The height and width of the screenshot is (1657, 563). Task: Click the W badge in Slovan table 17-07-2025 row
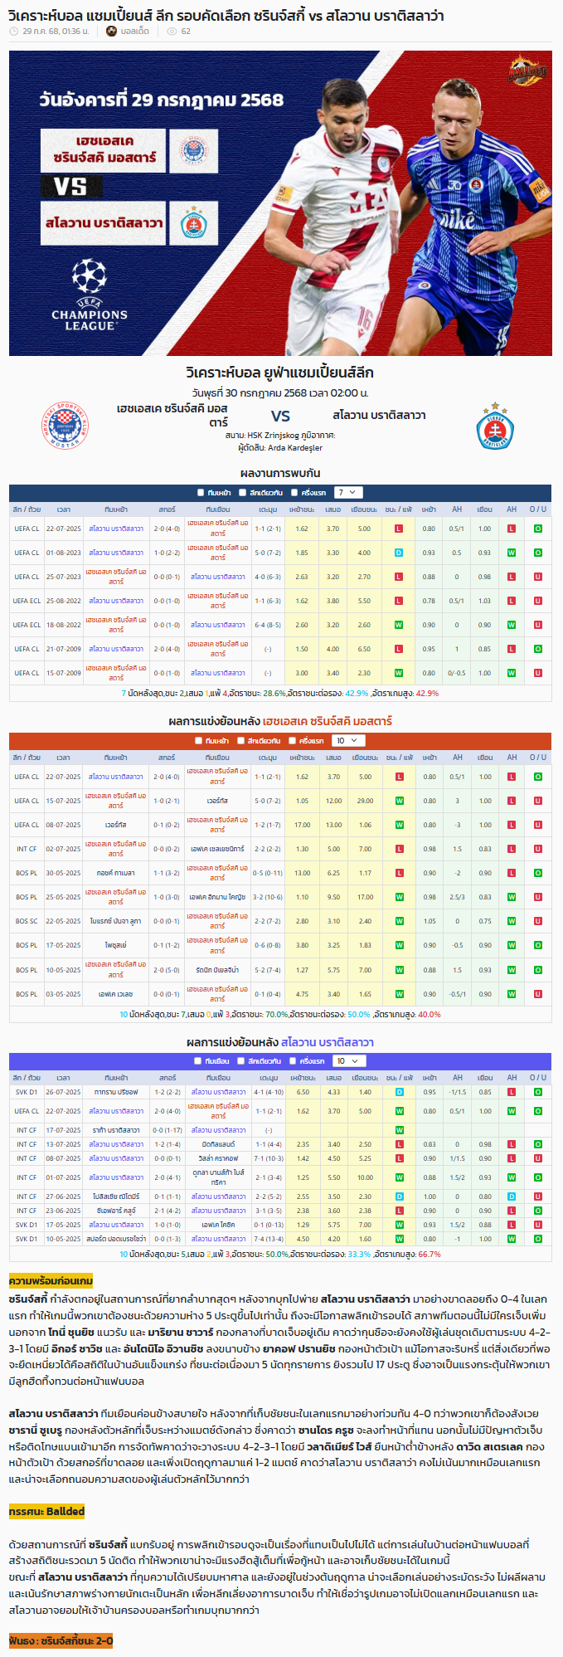[x=400, y=1130]
